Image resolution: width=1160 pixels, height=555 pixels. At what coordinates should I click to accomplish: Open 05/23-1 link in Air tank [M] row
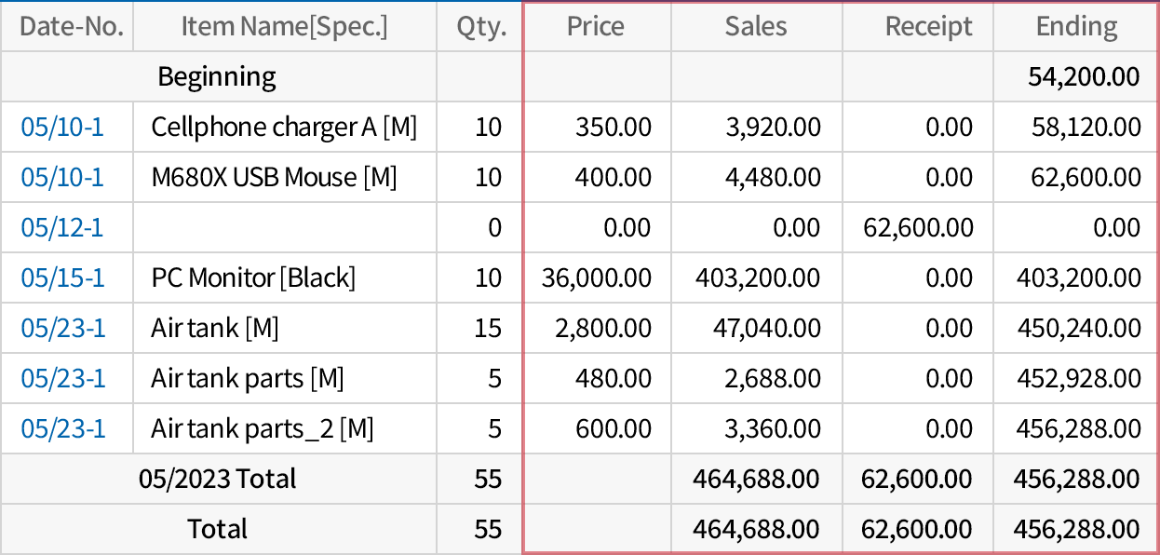(x=62, y=328)
